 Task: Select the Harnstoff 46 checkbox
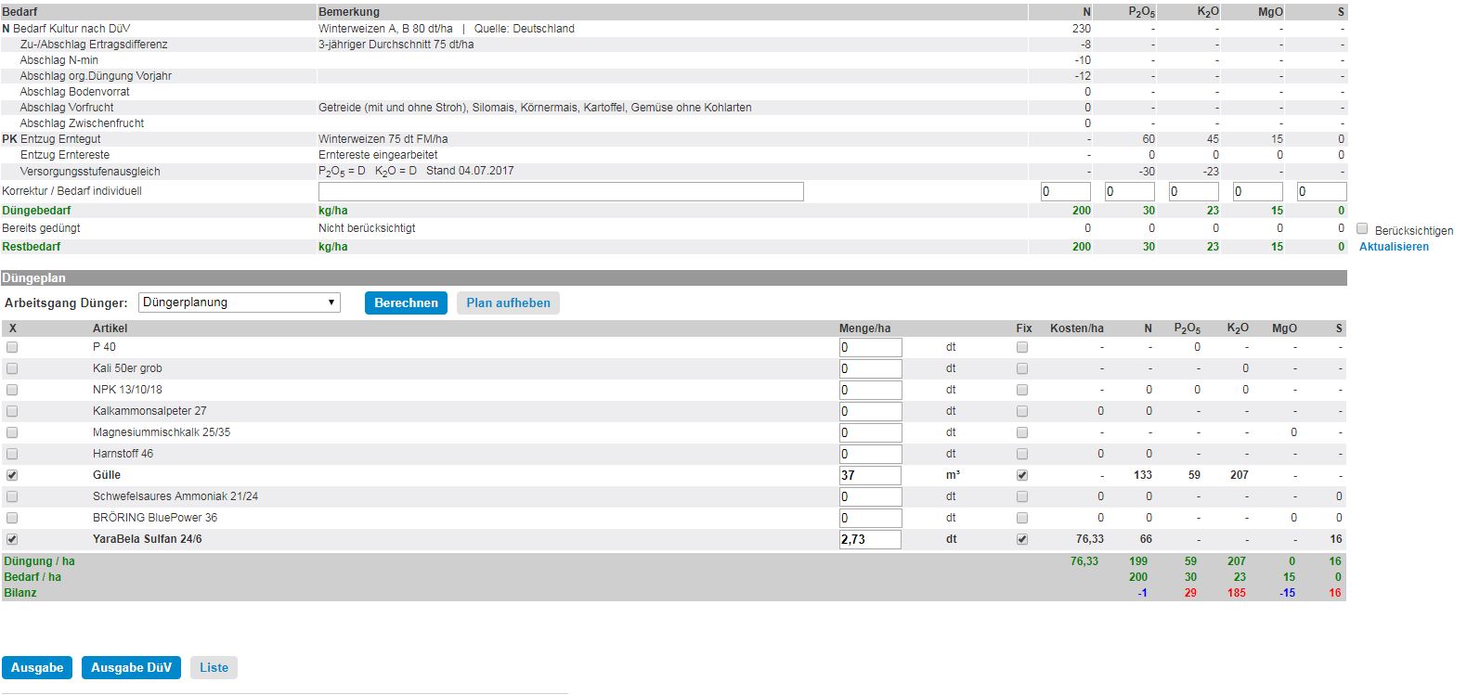click(12, 454)
